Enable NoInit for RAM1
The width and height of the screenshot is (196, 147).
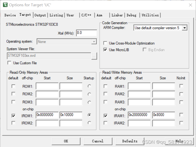[x=181, y=86]
